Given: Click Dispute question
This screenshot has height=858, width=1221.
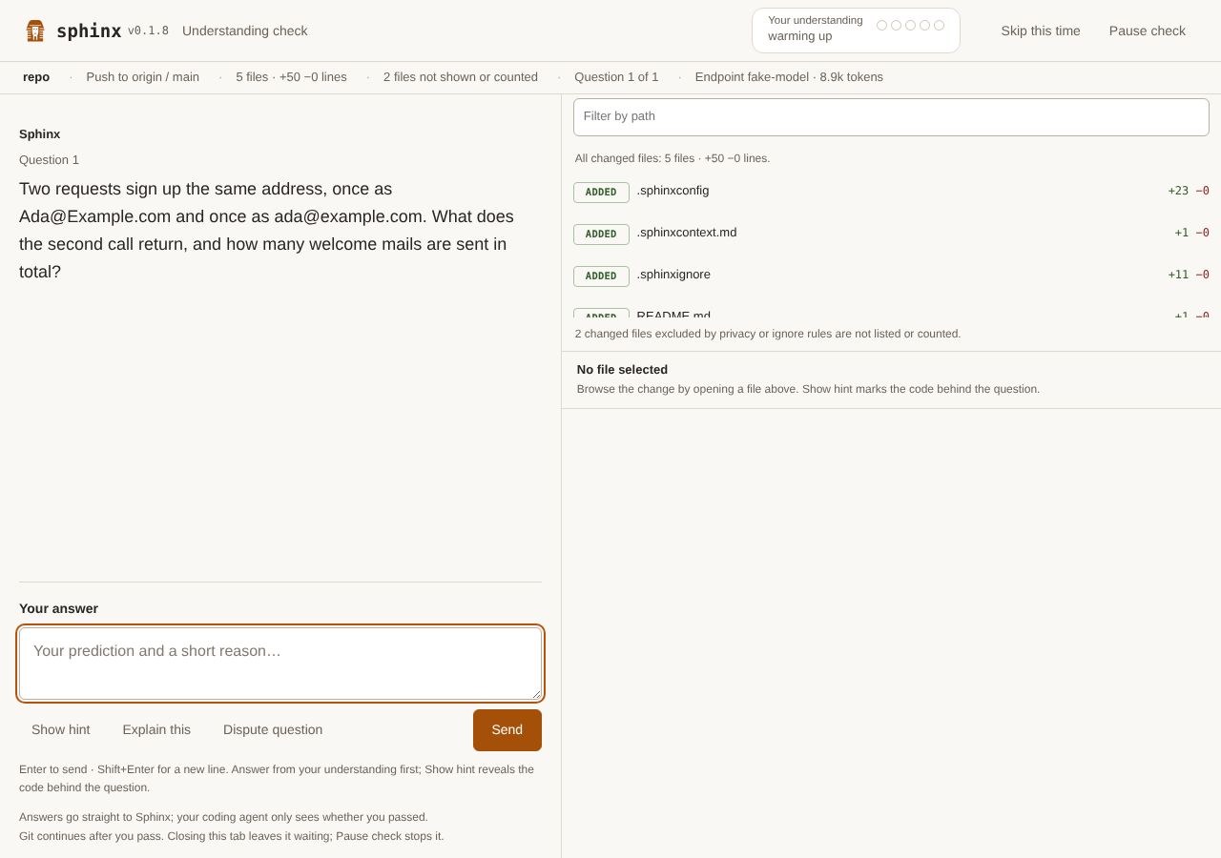Looking at the screenshot, I should pyautogui.click(x=273, y=729).
